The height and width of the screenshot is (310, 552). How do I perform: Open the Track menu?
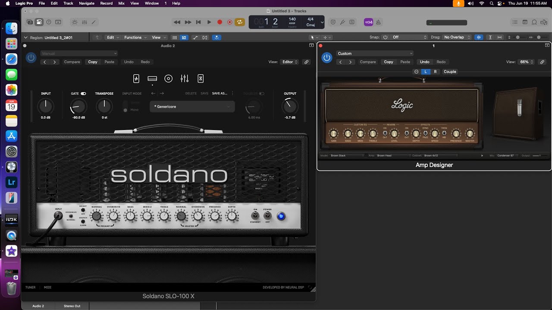[x=68, y=3]
